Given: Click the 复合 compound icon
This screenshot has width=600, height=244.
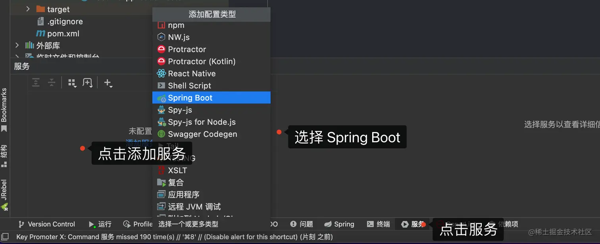Looking at the screenshot, I should click(161, 183).
